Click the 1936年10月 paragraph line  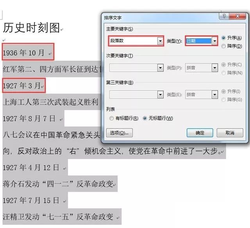click(23, 53)
